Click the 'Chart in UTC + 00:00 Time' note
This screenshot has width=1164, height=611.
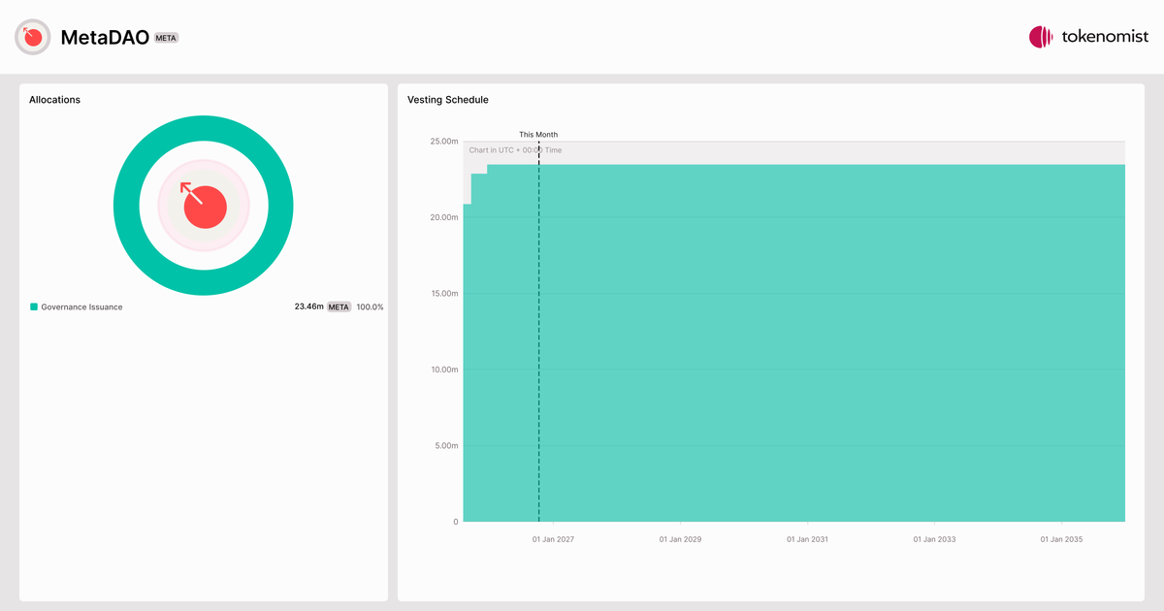515,150
